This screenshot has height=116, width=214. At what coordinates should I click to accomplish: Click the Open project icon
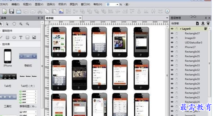click(x=19, y=11)
